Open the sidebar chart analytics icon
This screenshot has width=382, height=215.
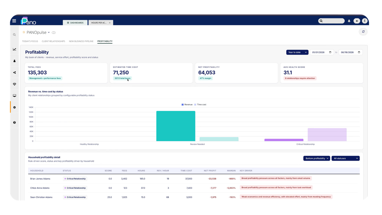[14, 49]
